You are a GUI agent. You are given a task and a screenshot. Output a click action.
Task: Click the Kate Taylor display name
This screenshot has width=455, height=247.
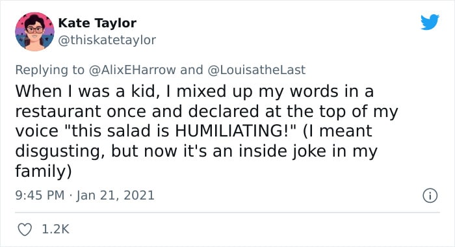click(x=97, y=23)
